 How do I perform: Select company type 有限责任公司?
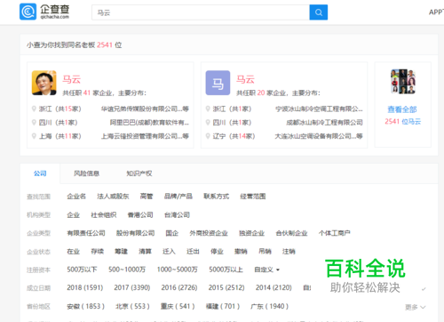tap(86, 233)
